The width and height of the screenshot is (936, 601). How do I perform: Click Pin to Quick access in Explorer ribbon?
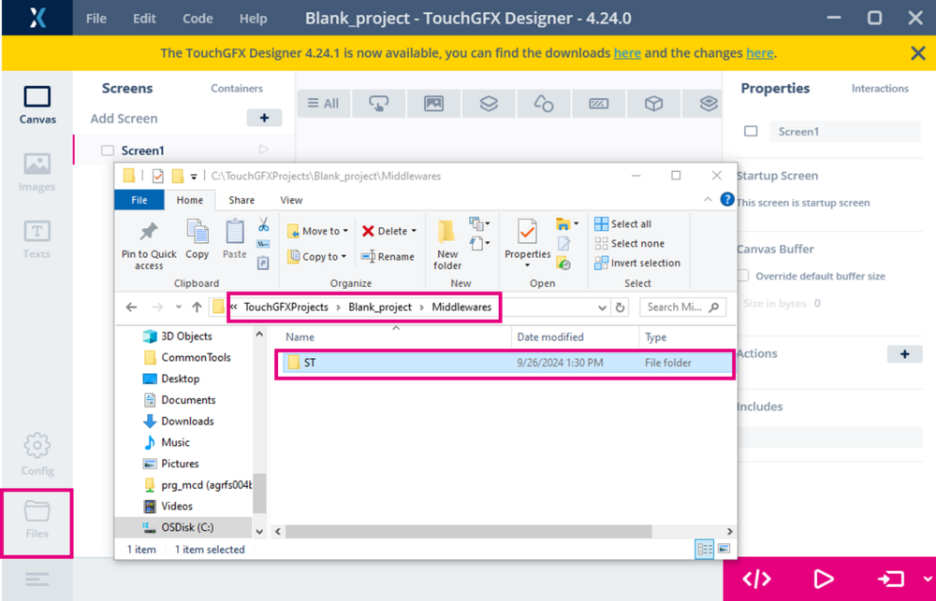coord(149,246)
